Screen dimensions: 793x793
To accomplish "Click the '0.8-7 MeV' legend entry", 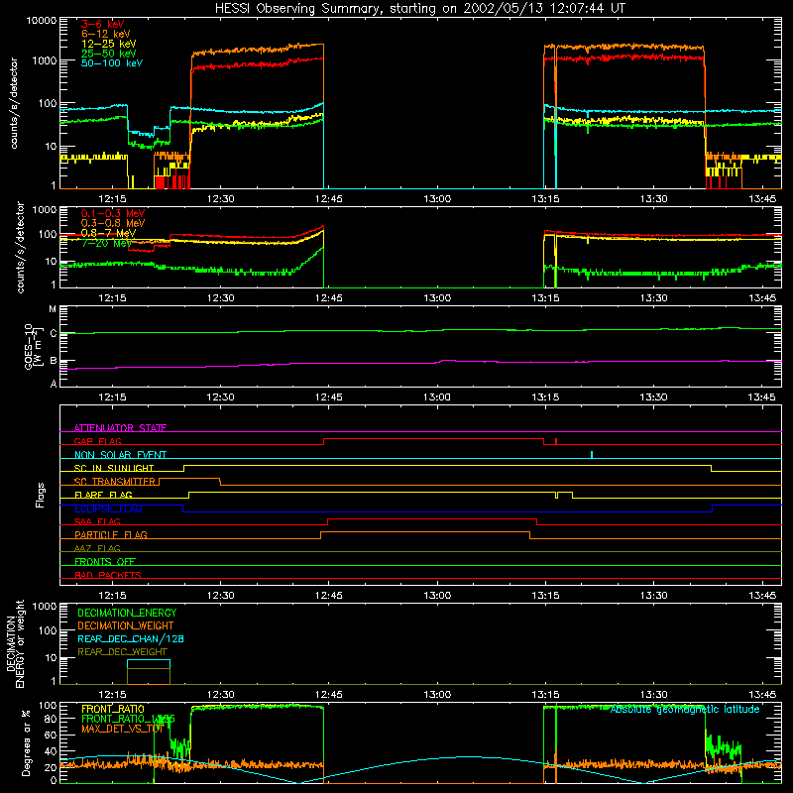I will tap(108, 233).
